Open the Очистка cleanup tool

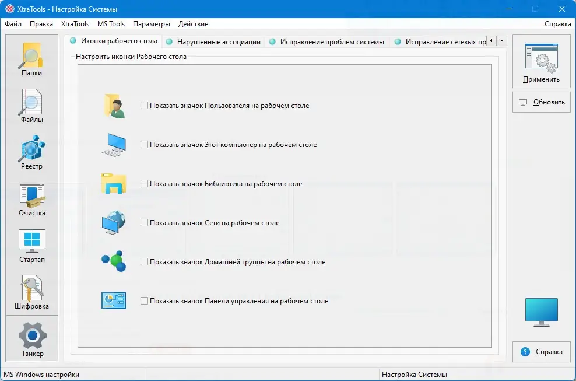pyautogui.click(x=31, y=200)
